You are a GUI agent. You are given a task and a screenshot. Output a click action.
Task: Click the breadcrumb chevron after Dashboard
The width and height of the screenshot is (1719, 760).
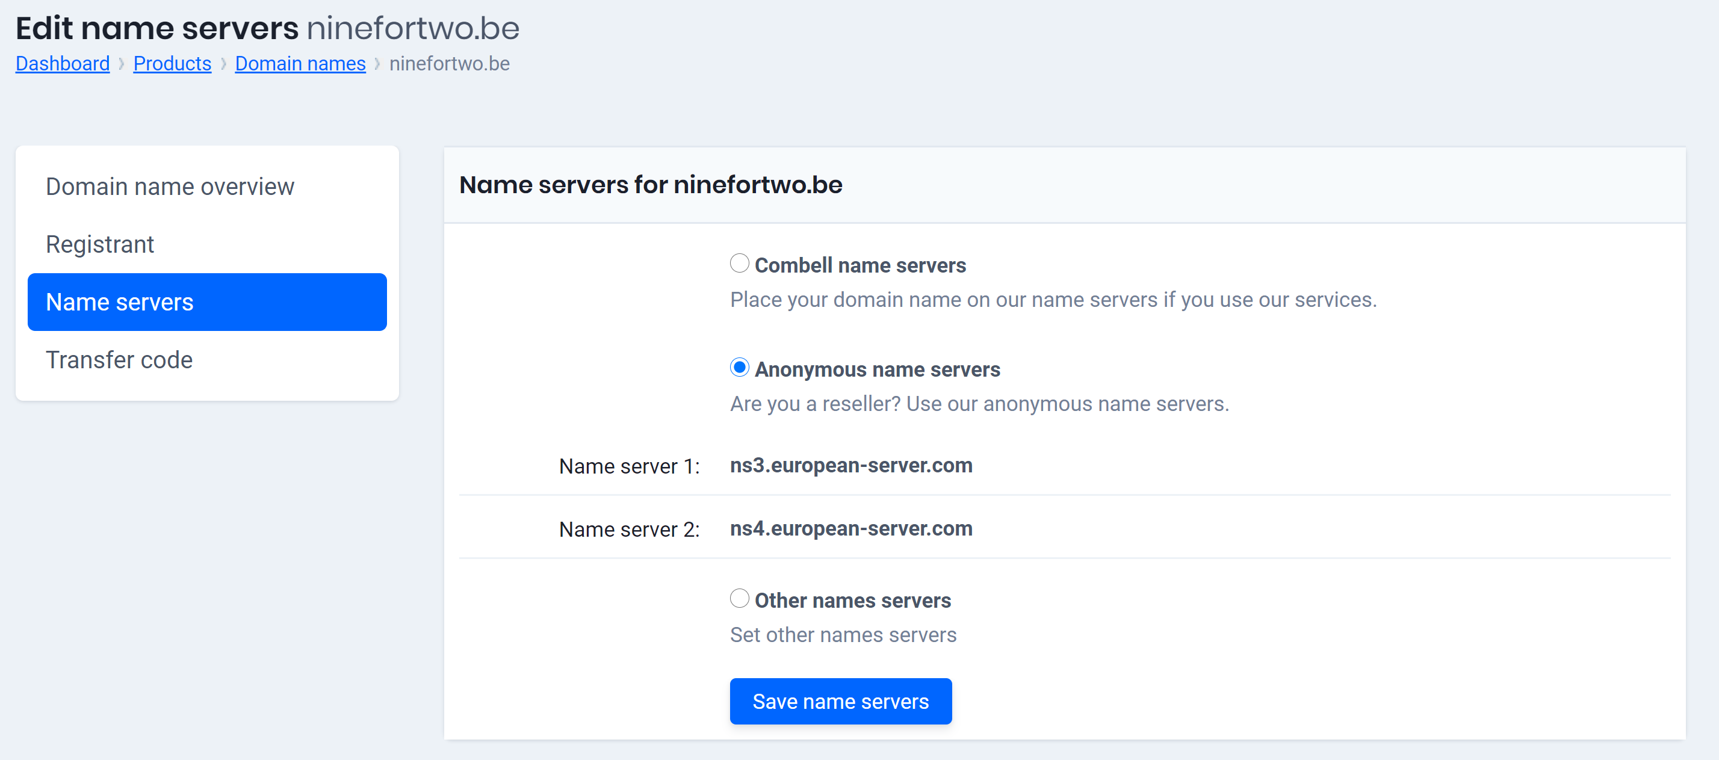[x=122, y=63]
